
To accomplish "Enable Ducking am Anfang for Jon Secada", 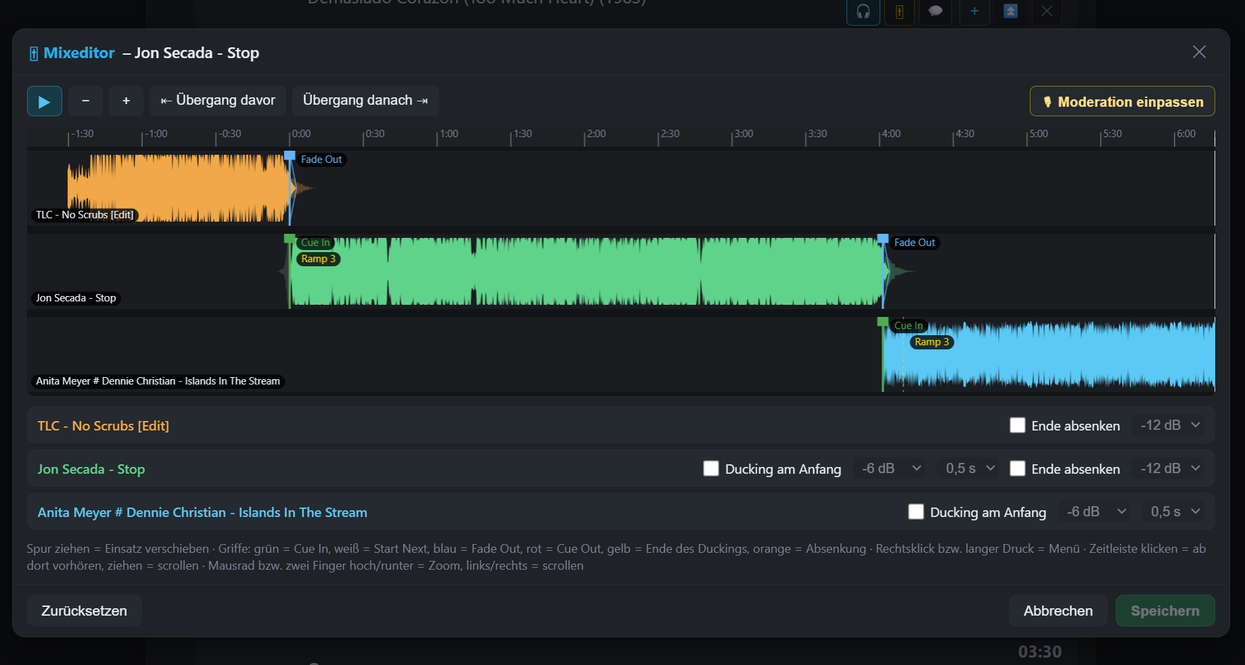I will coord(711,468).
